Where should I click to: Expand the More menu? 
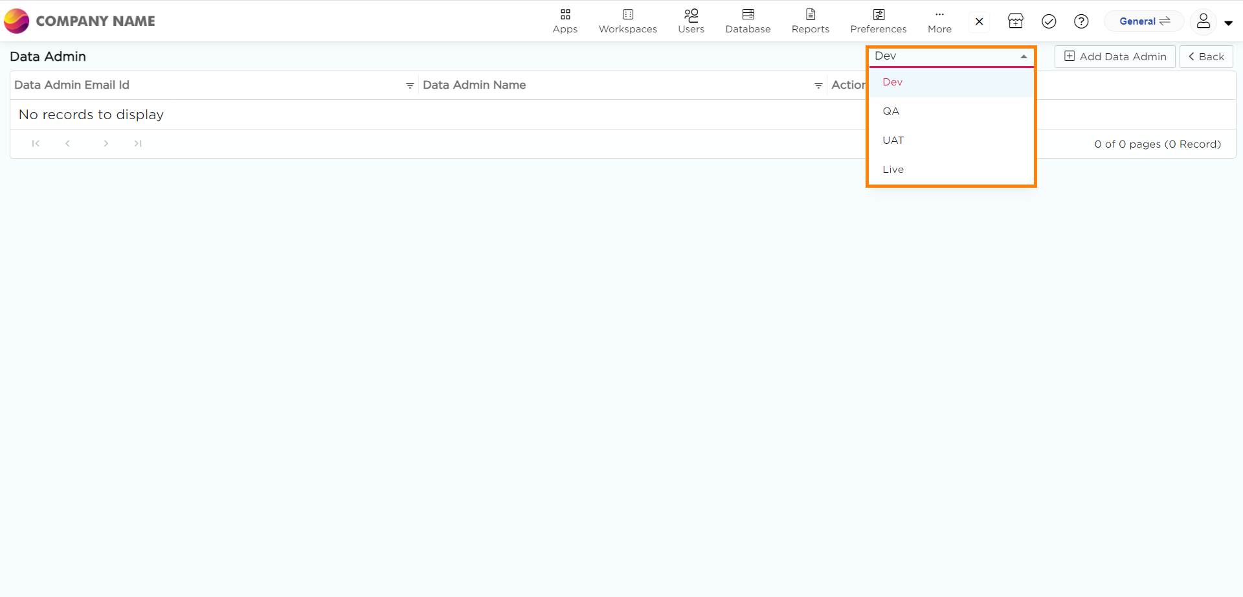point(939,21)
